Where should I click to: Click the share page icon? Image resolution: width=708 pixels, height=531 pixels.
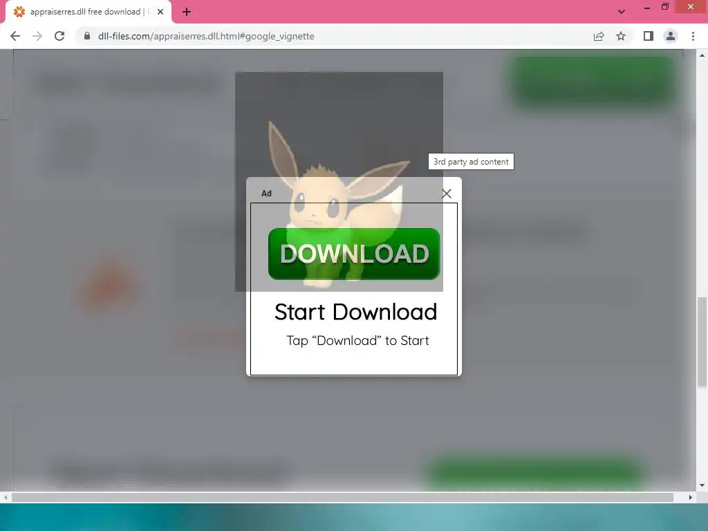click(x=599, y=36)
